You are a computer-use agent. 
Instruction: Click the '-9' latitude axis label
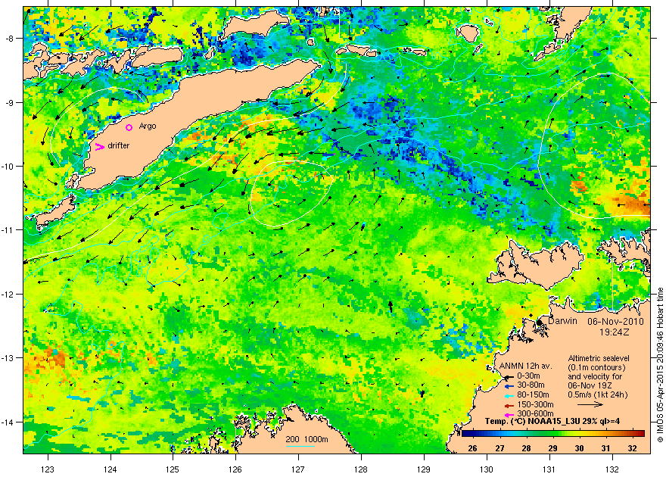pos(10,102)
